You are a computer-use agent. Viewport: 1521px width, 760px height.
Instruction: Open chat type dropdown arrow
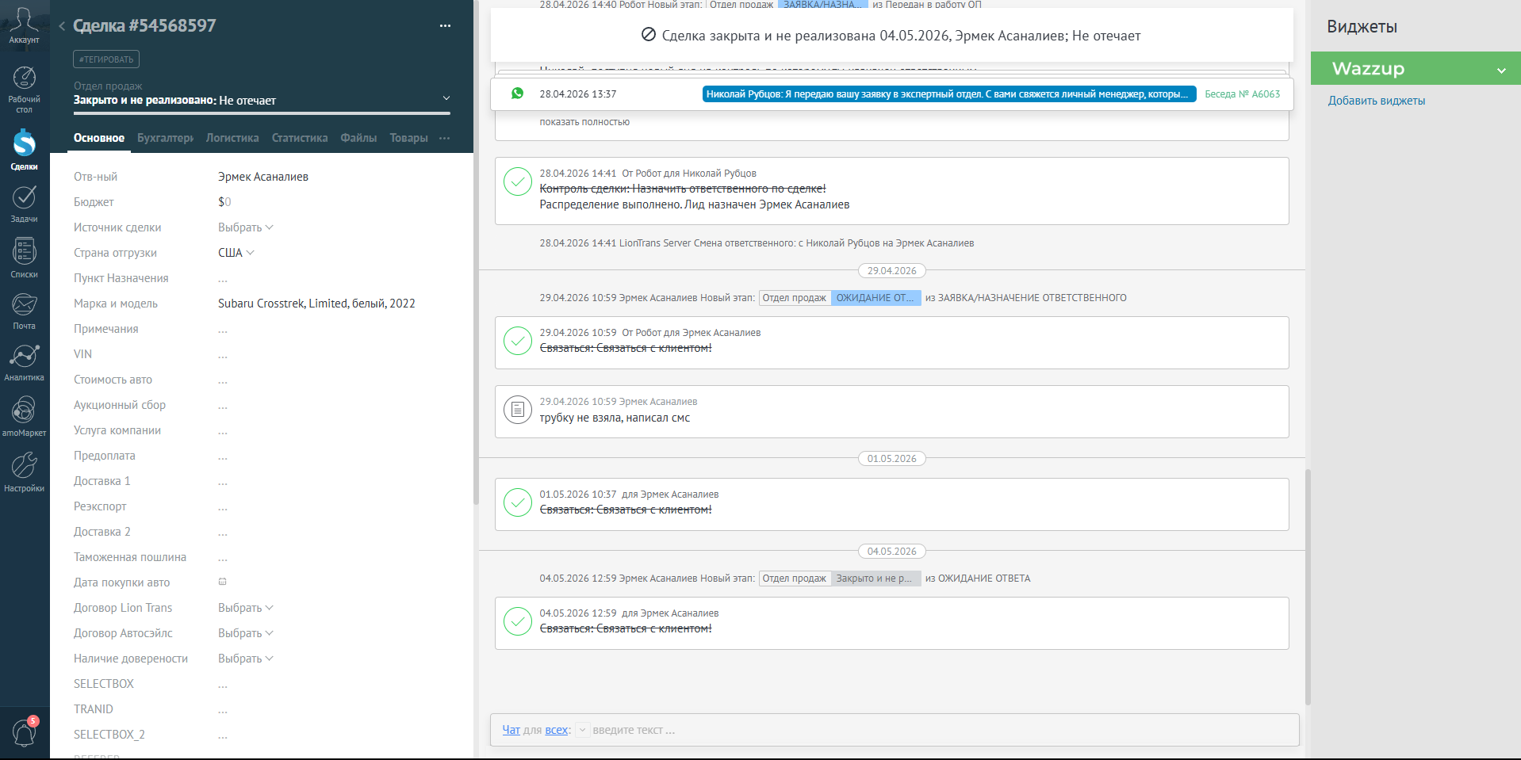point(582,730)
